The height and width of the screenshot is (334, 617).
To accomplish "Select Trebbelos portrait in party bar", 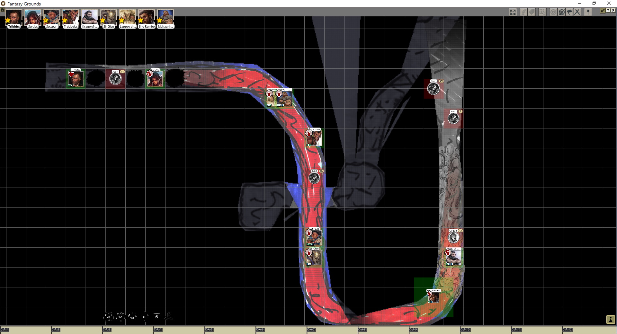I will pos(71,19).
